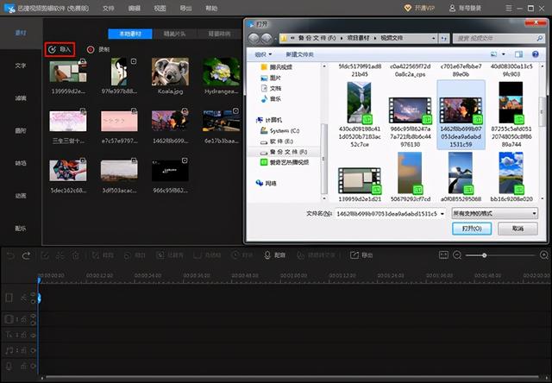Select 软件 (E:) drive in navigation pane
The image size is (552, 383).
pyautogui.click(x=277, y=141)
